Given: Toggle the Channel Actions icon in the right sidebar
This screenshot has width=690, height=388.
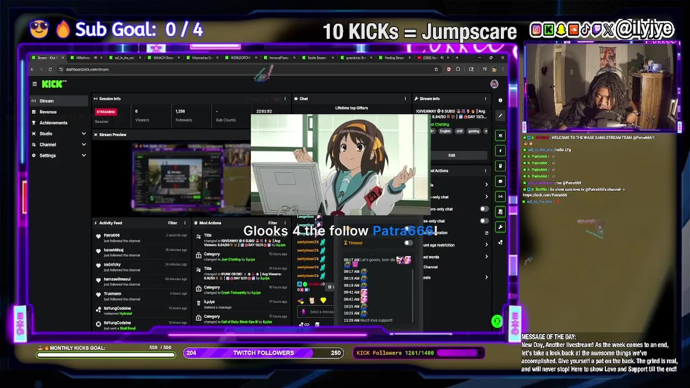Looking at the screenshot, I should pyautogui.click(x=500, y=212).
